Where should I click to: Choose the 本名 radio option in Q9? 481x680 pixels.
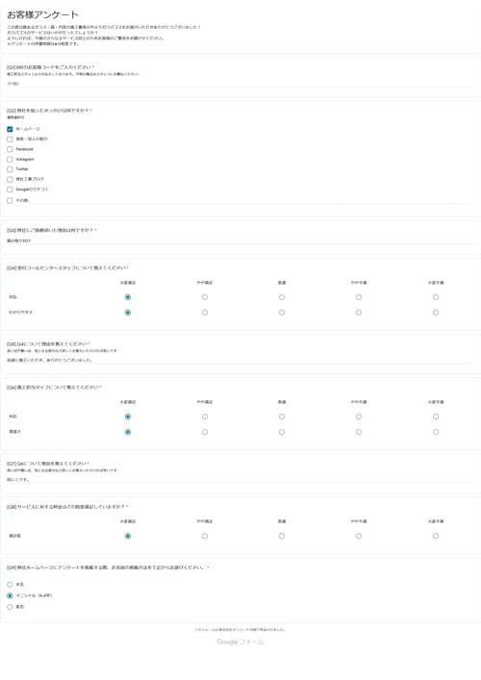pos(10,585)
